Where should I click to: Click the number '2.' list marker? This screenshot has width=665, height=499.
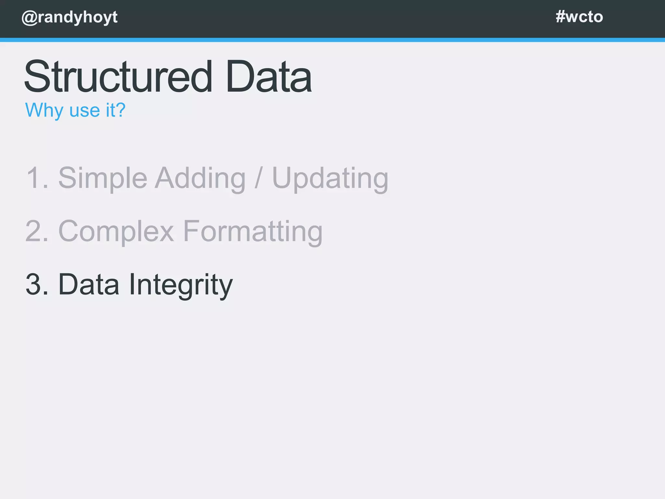point(37,231)
